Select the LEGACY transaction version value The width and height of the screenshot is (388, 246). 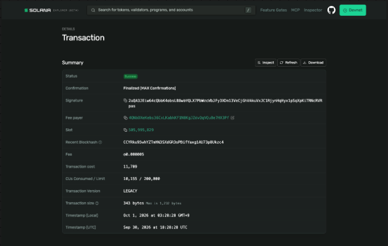[x=130, y=191]
